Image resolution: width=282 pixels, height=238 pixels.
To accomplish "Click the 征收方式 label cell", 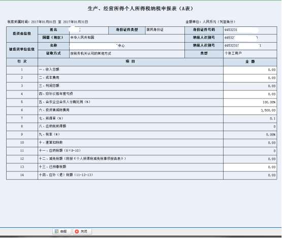I will tap(53, 53).
